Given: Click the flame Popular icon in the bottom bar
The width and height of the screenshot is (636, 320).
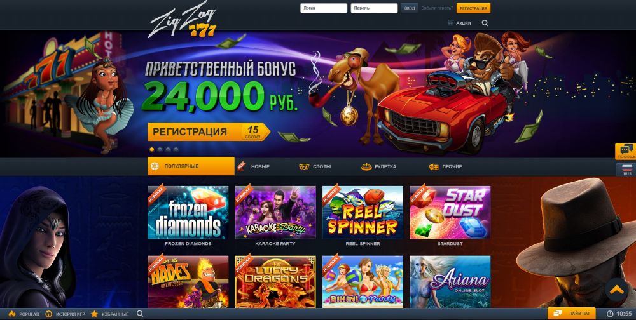Looking at the screenshot, I should coord(11,314).
